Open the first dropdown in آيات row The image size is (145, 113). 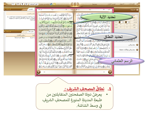click(127, 22)
